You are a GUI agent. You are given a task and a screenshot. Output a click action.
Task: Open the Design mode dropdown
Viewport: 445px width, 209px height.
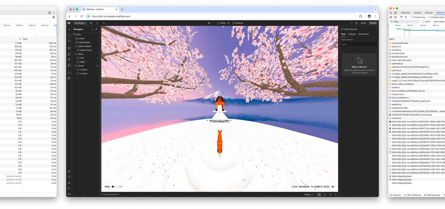click(80, 23)
